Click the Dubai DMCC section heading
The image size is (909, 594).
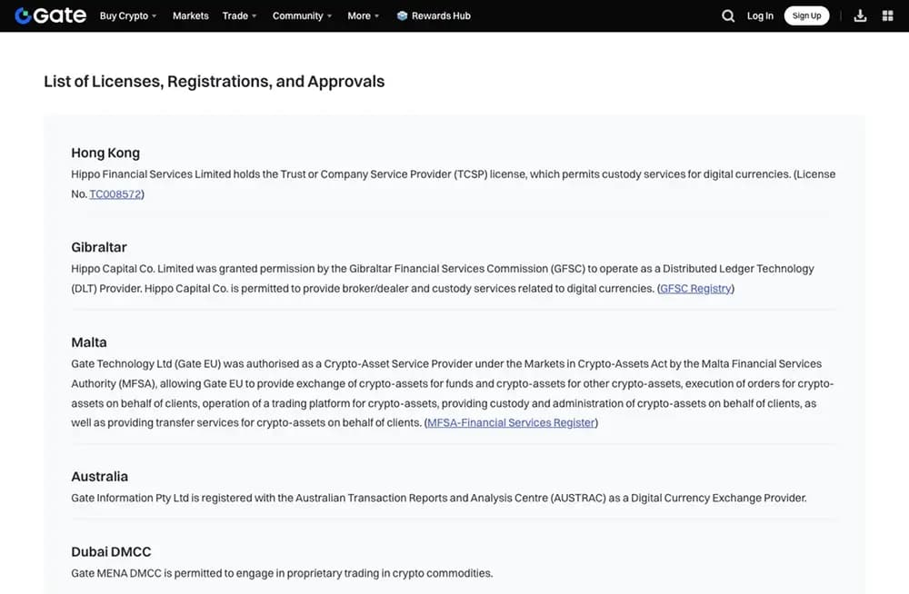pos(111,551)
